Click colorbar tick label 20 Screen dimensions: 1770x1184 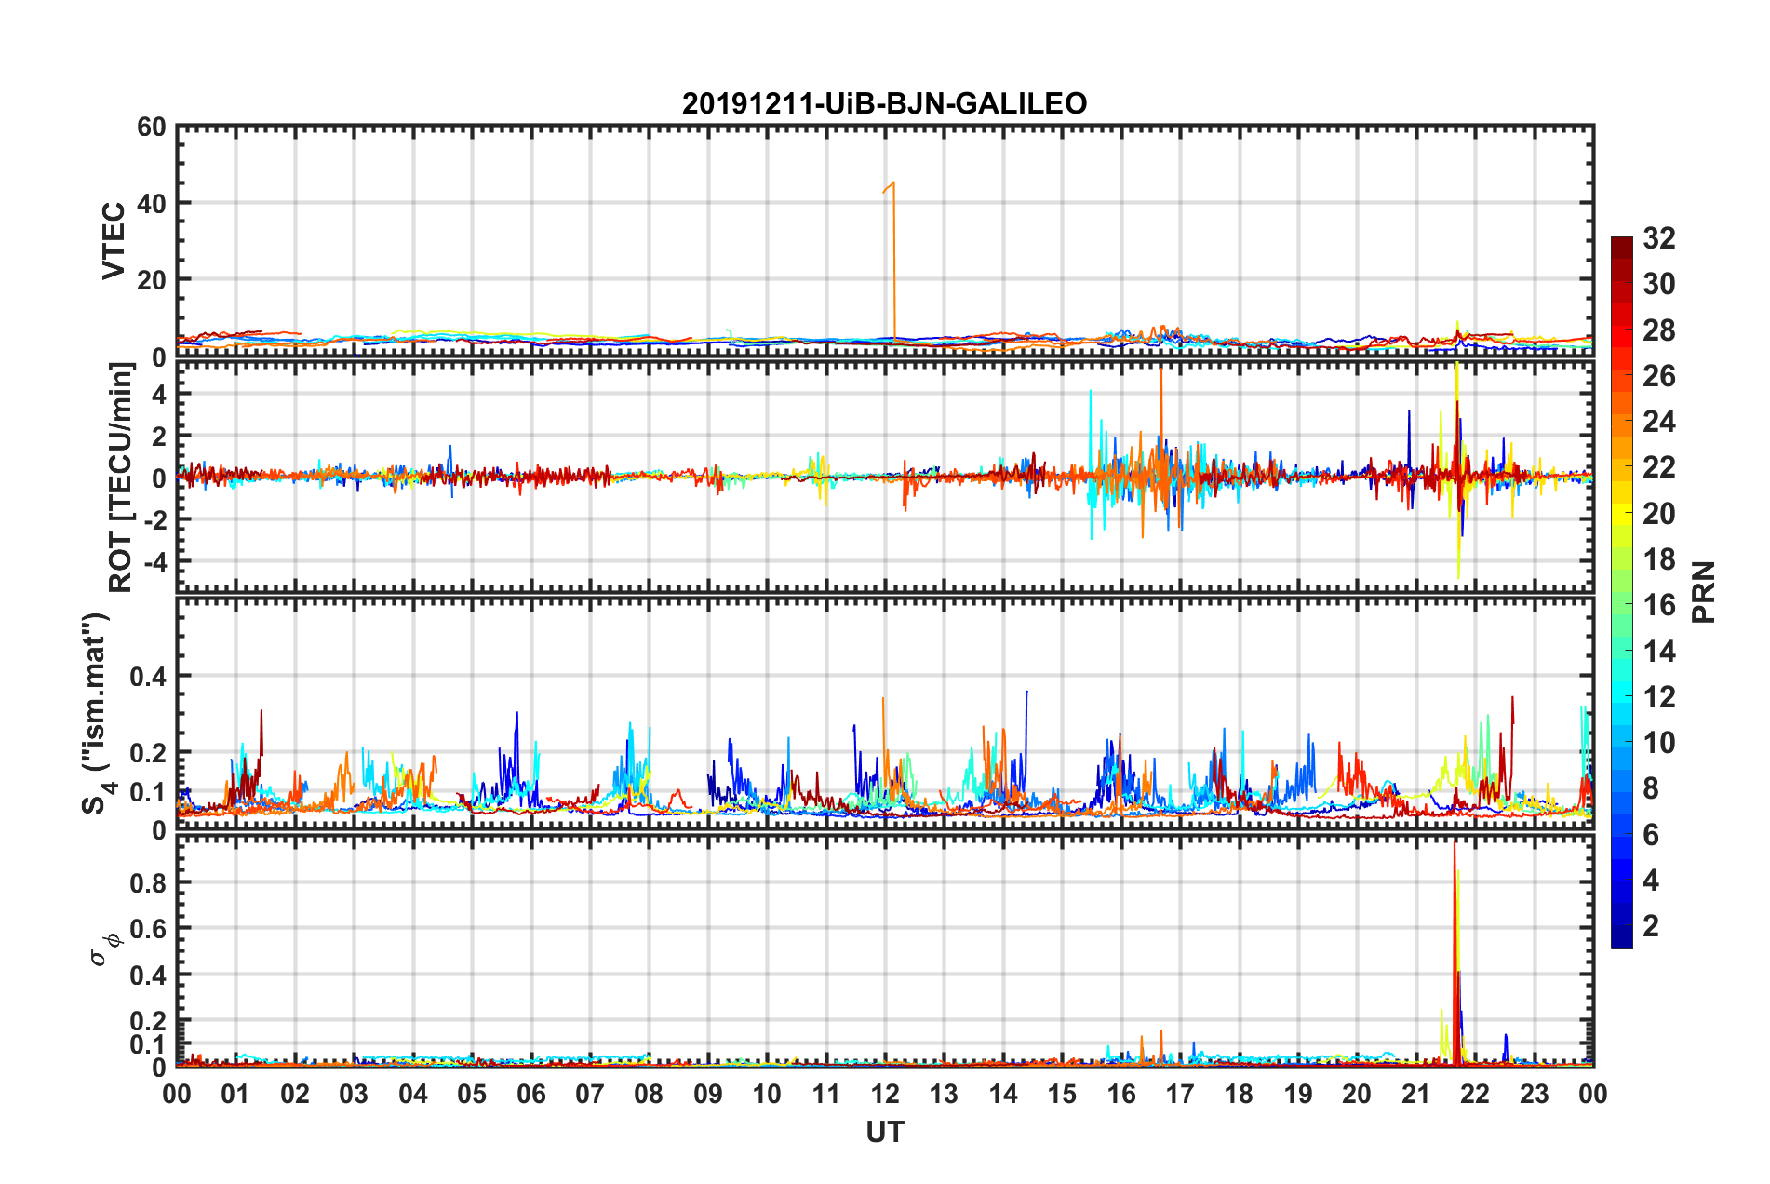(x=1658, y=514)
